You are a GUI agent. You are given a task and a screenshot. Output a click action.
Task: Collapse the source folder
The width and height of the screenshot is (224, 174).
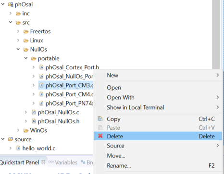pyautogui.click(x=3, y=139)
